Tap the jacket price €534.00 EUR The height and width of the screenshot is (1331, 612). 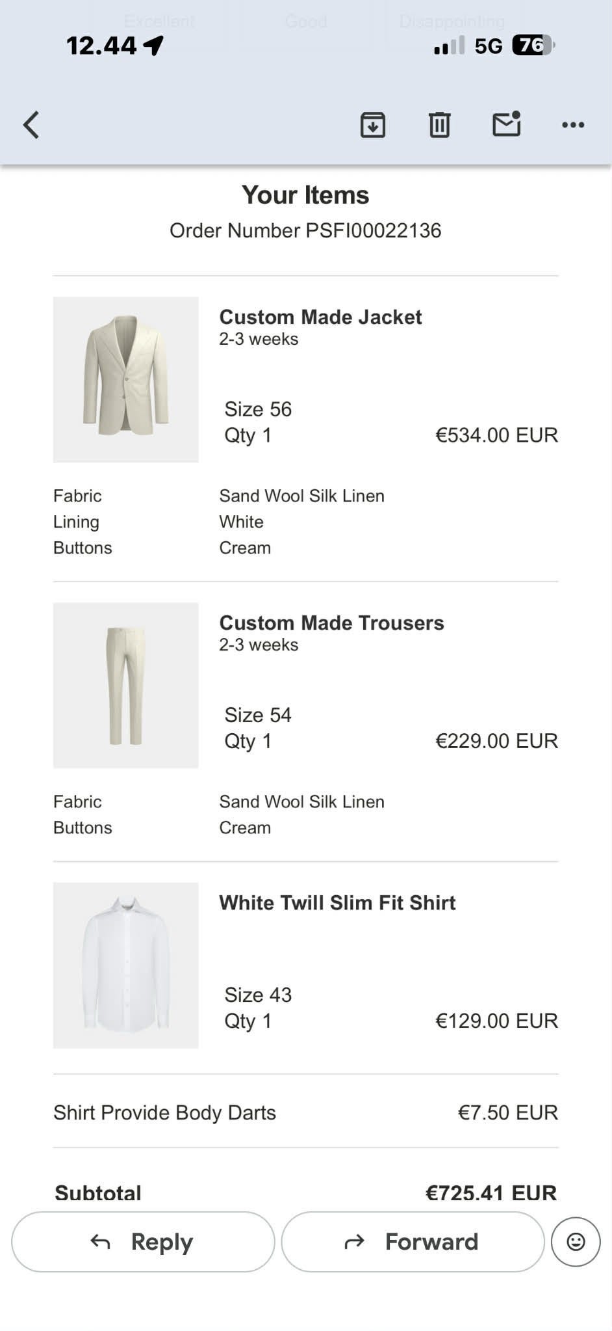click(x=496, y=435)
